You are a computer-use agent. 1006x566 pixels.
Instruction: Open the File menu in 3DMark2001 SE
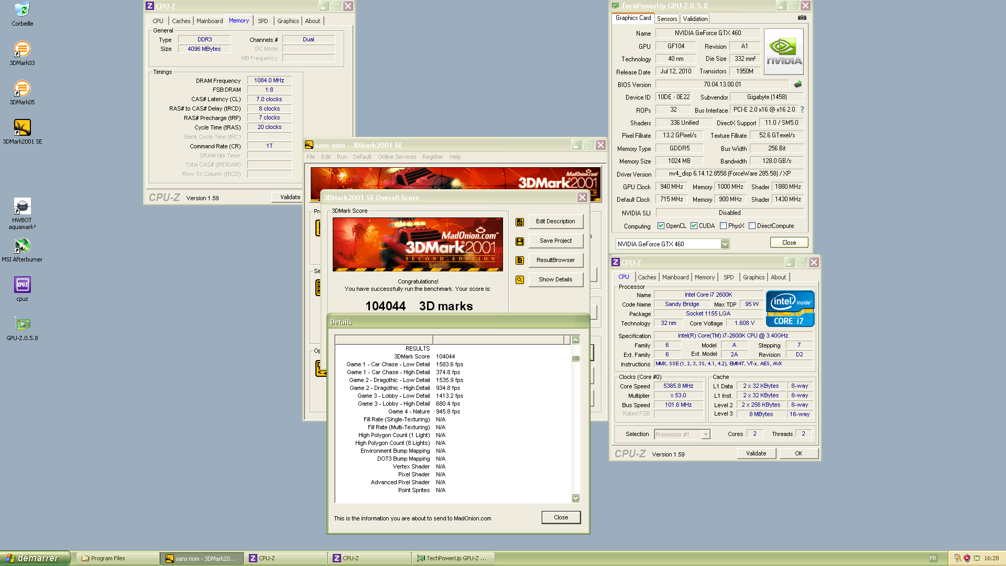[311, 157]
